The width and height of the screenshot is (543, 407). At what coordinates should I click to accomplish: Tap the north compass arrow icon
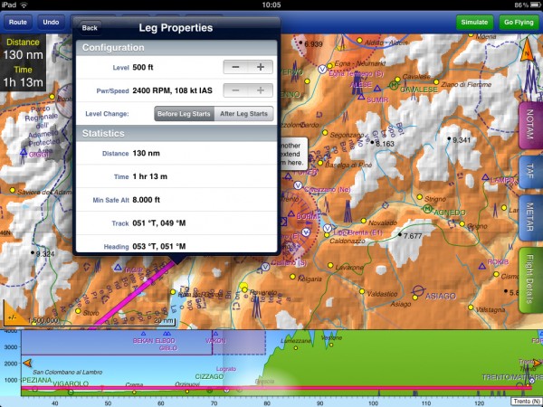(x=527, y=50)
